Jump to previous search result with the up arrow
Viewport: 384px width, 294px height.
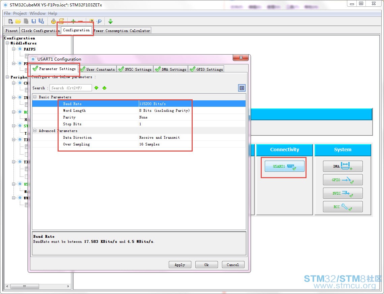[104, 88]
